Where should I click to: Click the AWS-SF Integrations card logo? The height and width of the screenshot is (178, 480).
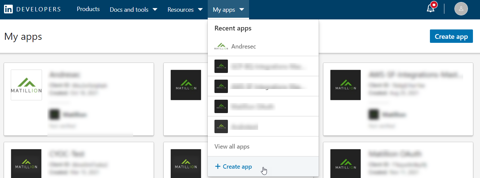pyautogui.click(x=346, y=85)
